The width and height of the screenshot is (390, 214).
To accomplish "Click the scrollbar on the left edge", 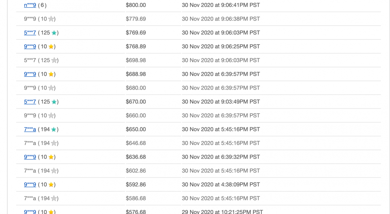I will pos(8,107).
